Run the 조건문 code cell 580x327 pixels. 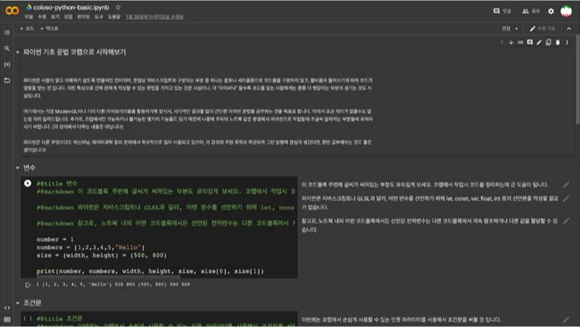click(x=27, y=318)
